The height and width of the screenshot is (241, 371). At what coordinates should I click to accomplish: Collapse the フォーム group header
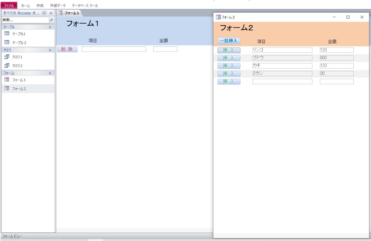coord(50,73)
